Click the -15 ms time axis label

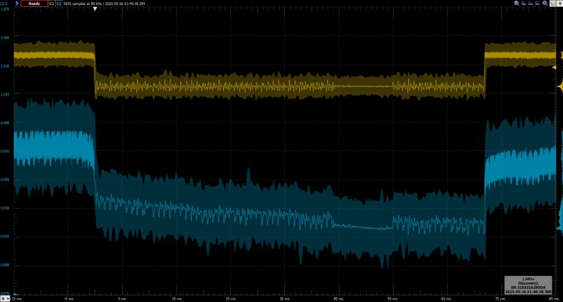[x=16, y=299]
